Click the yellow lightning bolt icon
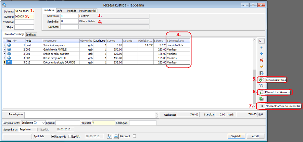Viewport: 303px width, 142px height. tap(262, 67)
